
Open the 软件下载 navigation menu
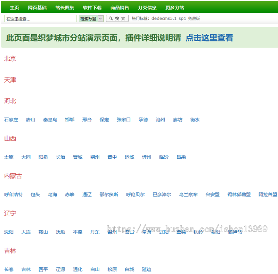click(92, 7)
